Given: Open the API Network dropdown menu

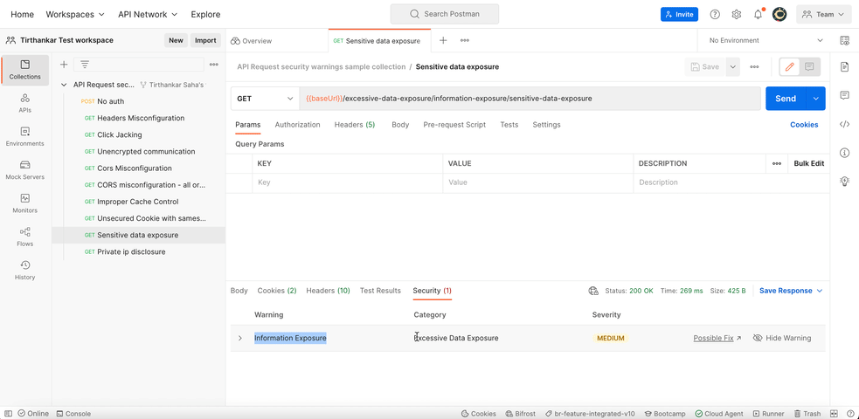Looking at the screenshot, I should (148, 14).
